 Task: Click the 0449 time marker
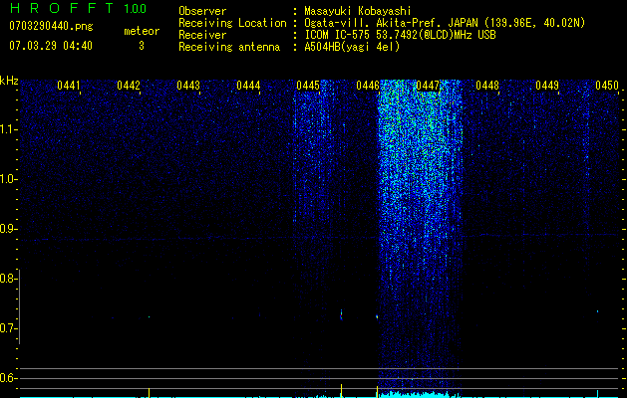(x=547, y=86)
